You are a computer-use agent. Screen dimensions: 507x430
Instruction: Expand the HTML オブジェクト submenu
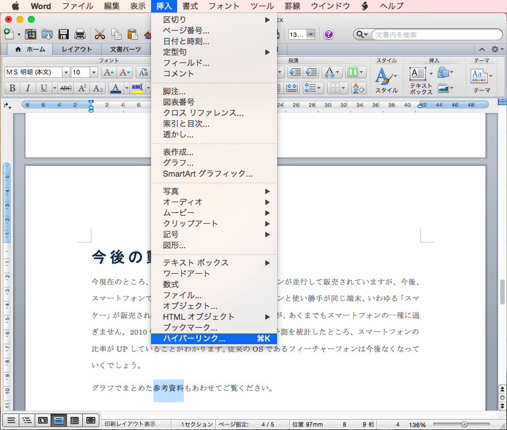tap(214, 317)
